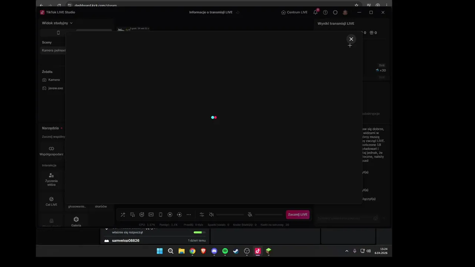Viewport: 475px width, 267px height.
Task: Click the profile avatar in title bar
Action: 345,12
